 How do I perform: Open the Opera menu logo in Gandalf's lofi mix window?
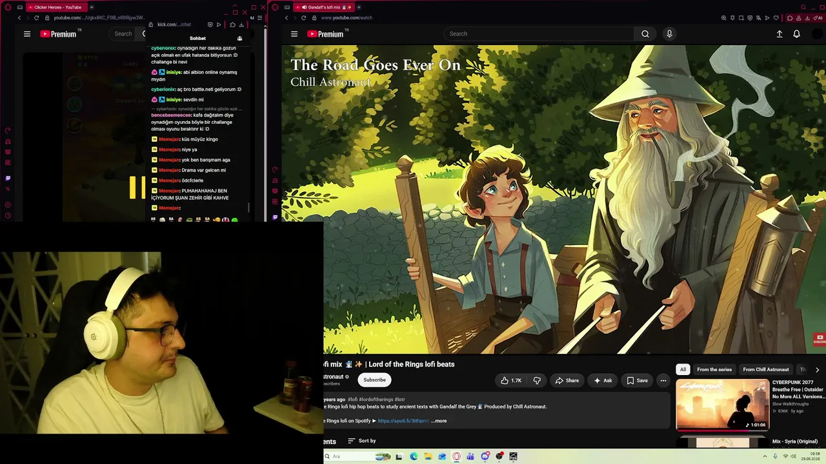[276, 7]
